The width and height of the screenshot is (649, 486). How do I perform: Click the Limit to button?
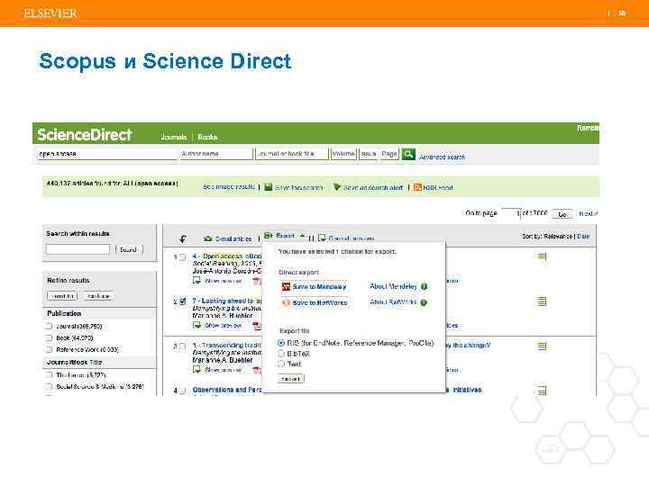tap(62, 296)
